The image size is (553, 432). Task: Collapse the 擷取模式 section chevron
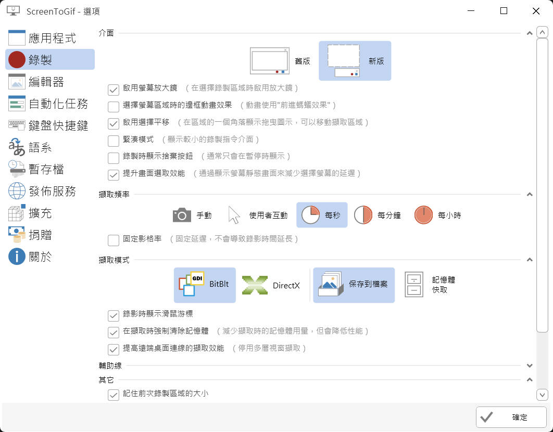(x=530, y=260)
